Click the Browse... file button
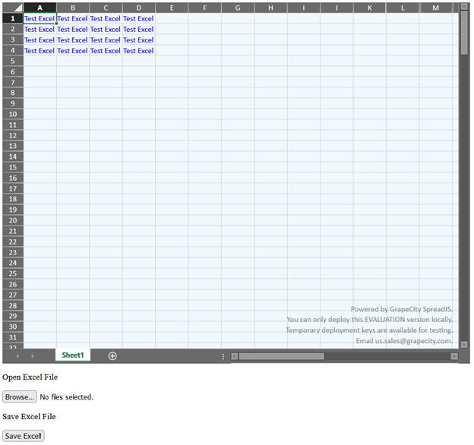The image size is (474, 445). (x=20, y=396)
